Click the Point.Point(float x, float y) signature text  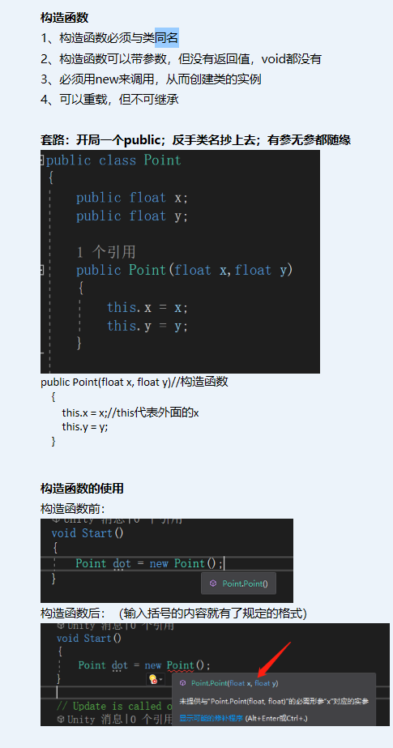coord(235,683)
